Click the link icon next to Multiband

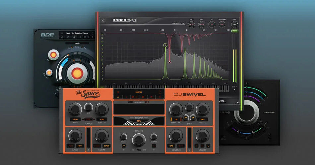147,102
